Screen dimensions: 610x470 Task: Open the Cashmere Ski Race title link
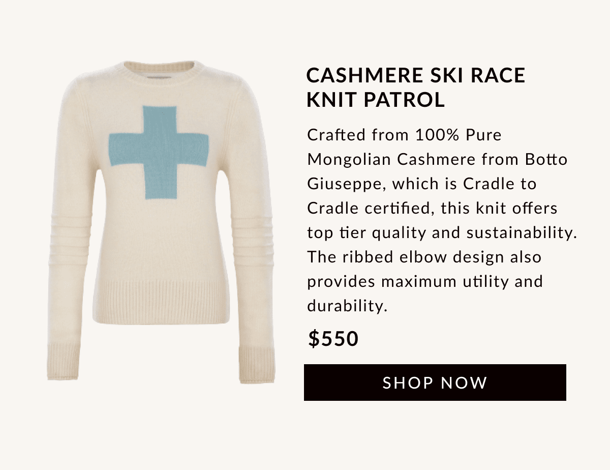(x=416, y=75)
